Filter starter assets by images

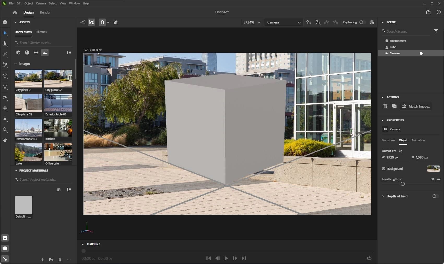pos(45,52)
